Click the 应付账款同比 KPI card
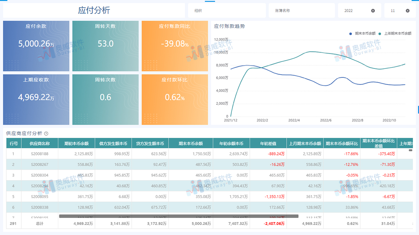This screenshot has width=419, height=235. [175, 46]
